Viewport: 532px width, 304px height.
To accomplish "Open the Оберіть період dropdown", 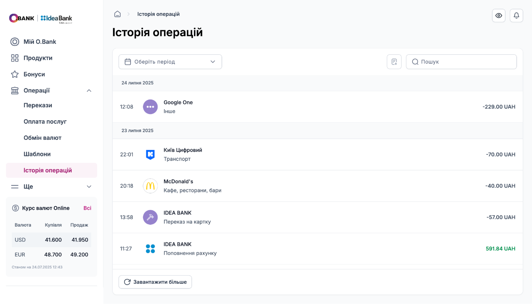I will (170, 62).
